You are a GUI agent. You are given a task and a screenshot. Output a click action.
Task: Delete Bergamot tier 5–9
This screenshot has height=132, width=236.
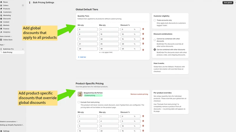[x=143, y=126]
